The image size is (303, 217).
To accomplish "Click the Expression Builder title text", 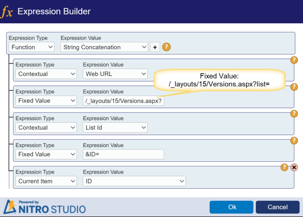I will click(x=54, y=12).
